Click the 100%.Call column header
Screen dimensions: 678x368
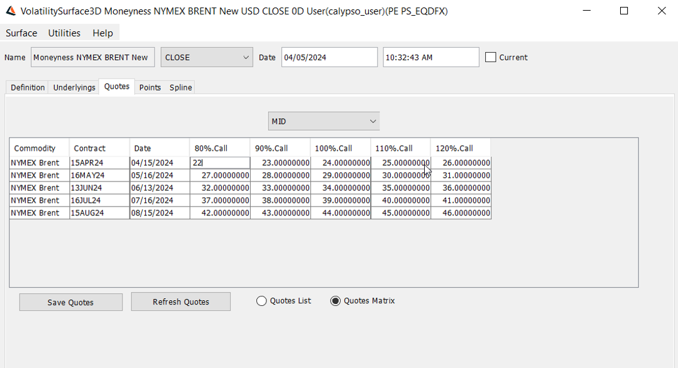click(x=341, y=148)
